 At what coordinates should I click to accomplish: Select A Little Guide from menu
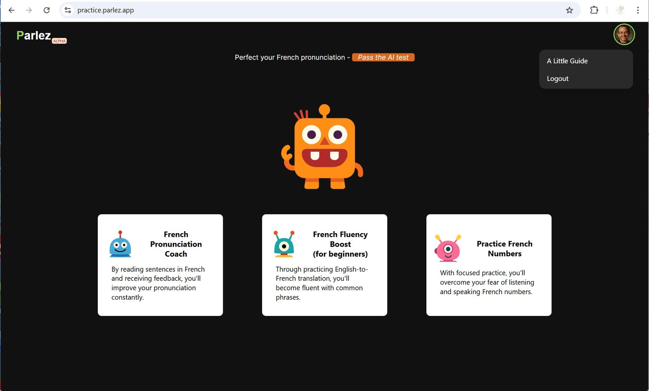point(567,61)
